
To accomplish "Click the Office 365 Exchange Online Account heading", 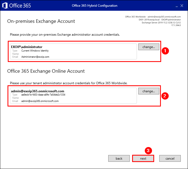I will 46,71.
